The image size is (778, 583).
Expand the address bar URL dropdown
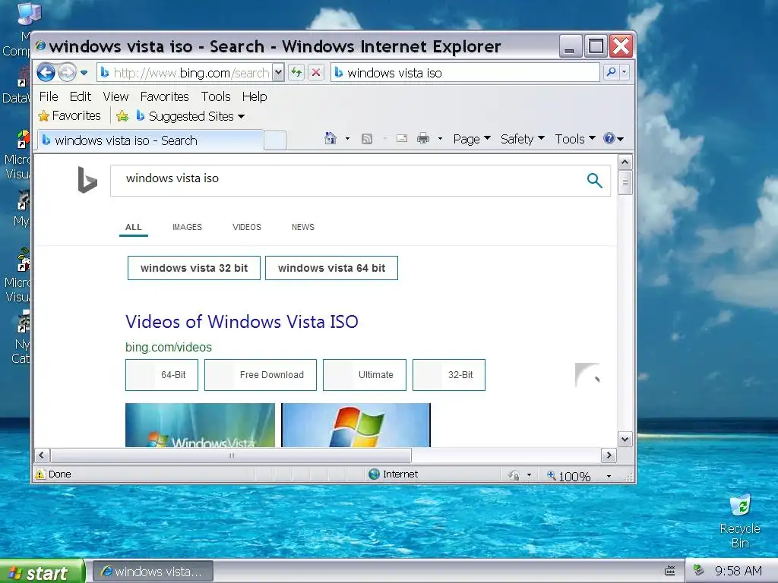[x=278, y=73]
